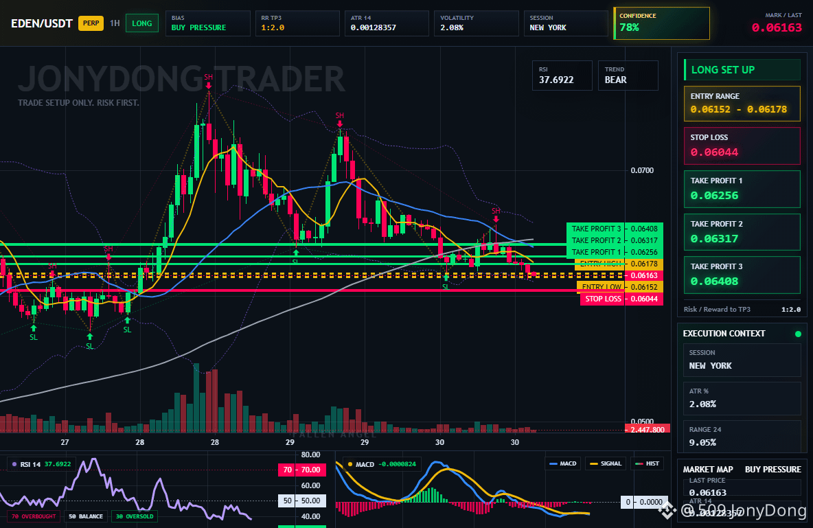This screenshot has height=528, width=813.
Task: Open the top bar SESSION NEW YORK card
Action: point(566,23)
